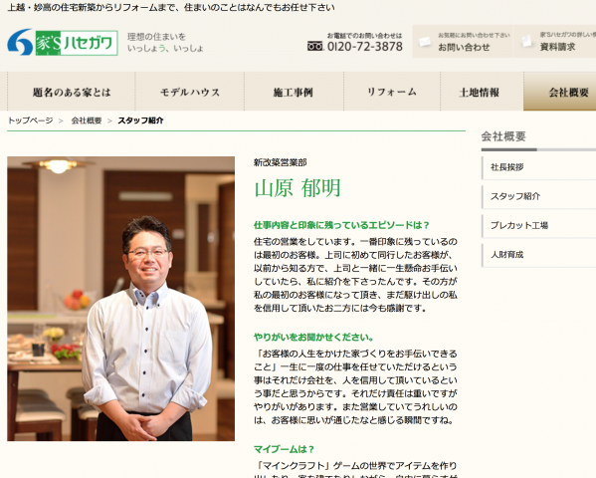596x478 pixels.
Task: Open スタッフ紹介 in the sidebar
Action: pyautogui.click(x=538, y=197)
